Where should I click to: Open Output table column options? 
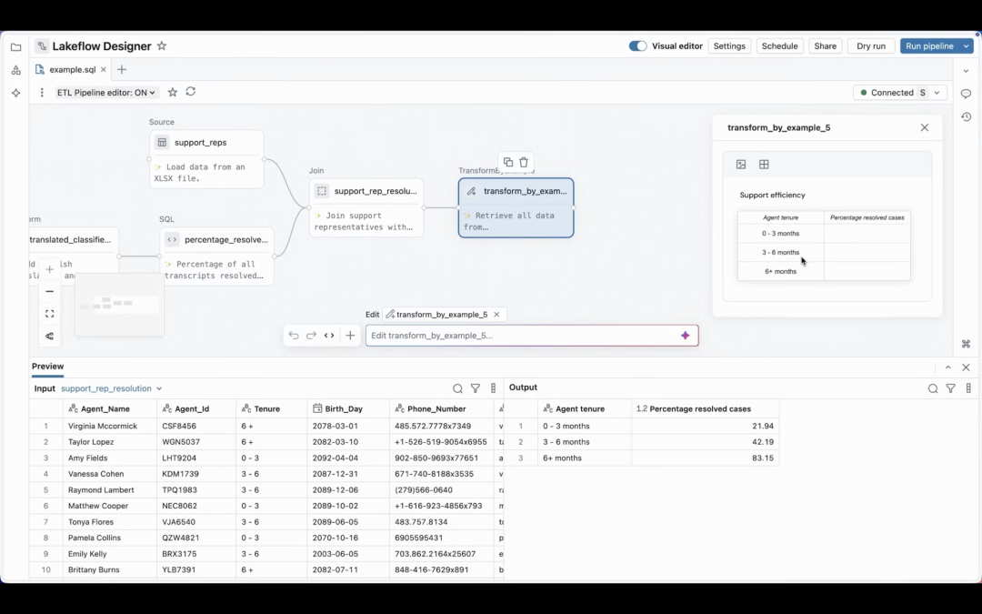coord(968,388)
